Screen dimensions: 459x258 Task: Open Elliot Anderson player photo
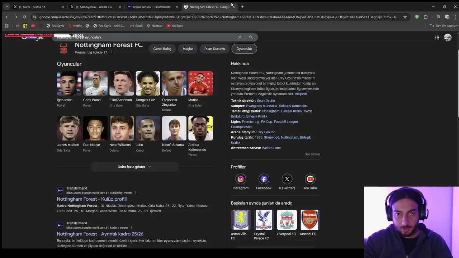[122, 83]
